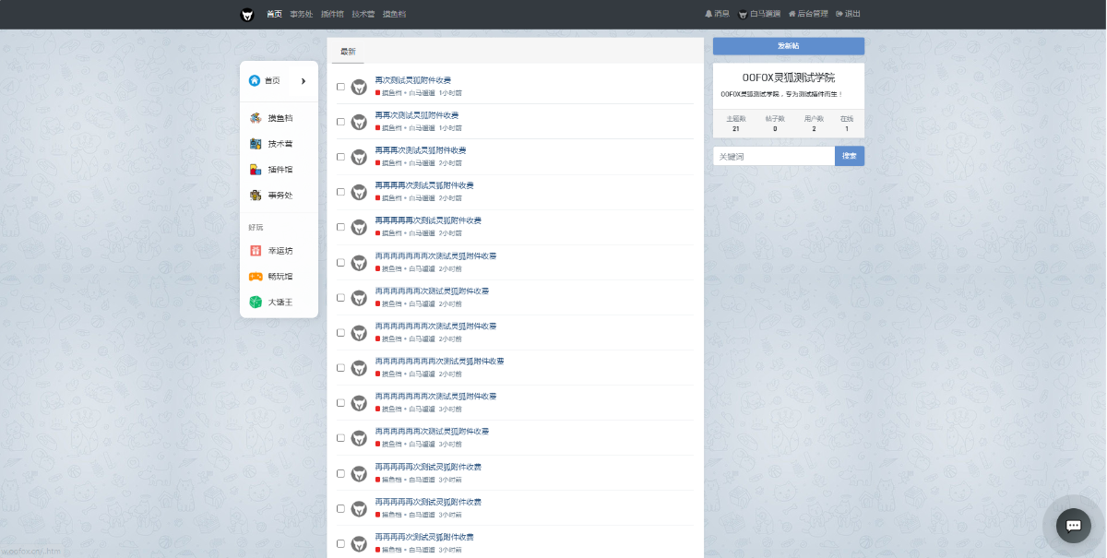The height and width of the screenshot is (558, 1107).
Task: Open the 大话王 dice icon
Action: (256, 303)
